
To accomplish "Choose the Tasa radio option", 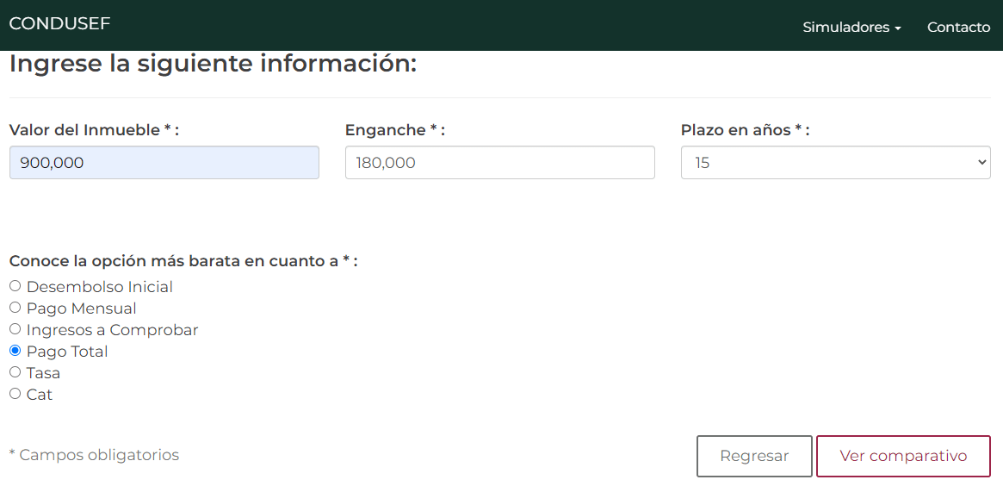I will (15, 372).
